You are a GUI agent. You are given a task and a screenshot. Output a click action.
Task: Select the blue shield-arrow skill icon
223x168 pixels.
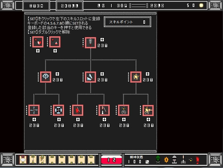coord(46,77)
